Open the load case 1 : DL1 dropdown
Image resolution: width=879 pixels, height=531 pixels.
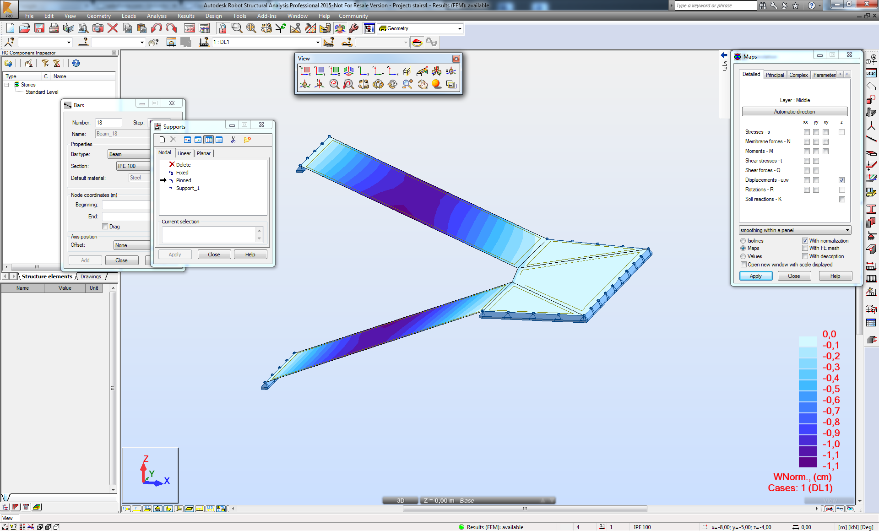coord(318,42)
